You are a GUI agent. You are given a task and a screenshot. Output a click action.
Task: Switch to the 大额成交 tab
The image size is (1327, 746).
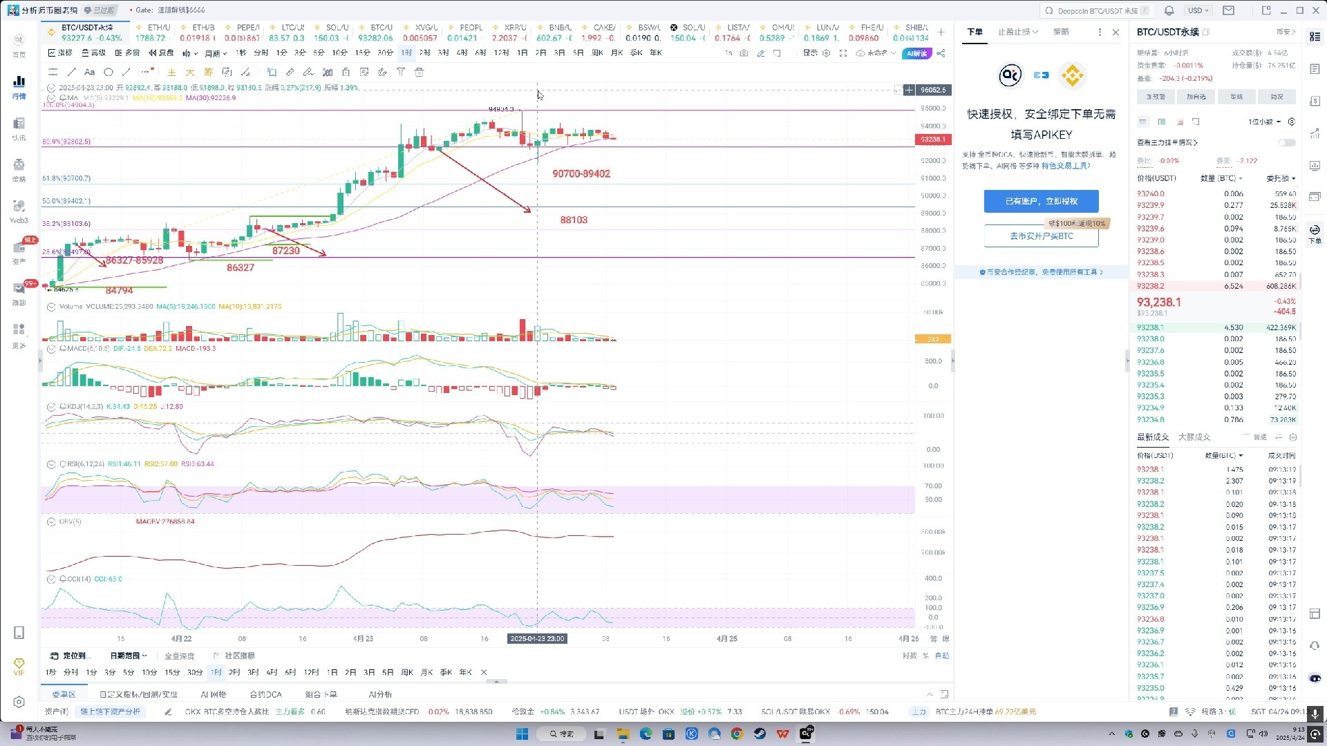[1196, 437]
